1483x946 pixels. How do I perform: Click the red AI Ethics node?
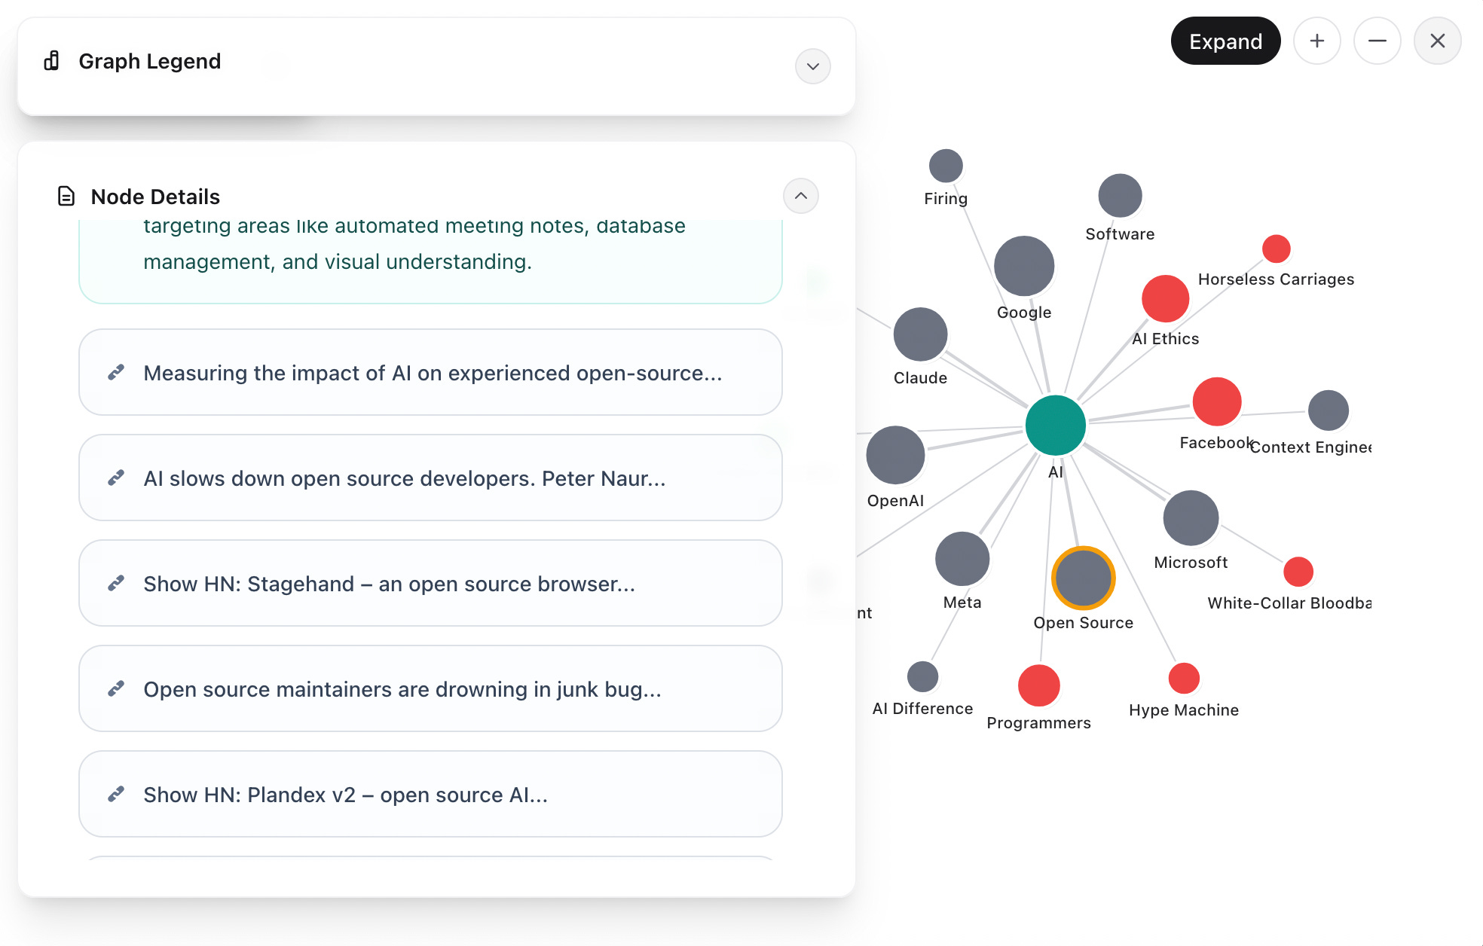point(1165,299)
